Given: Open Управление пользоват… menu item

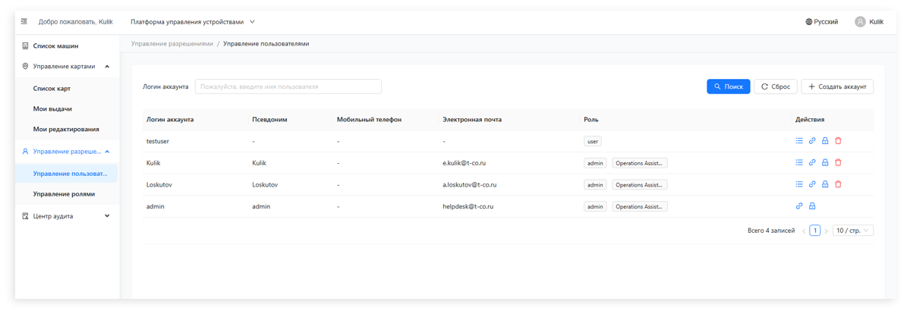Looking at the screenshot, I should [x=67, y=174].
